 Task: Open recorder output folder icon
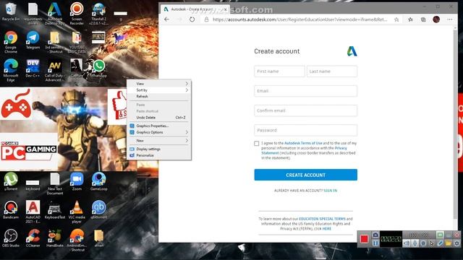pos(449,243)
